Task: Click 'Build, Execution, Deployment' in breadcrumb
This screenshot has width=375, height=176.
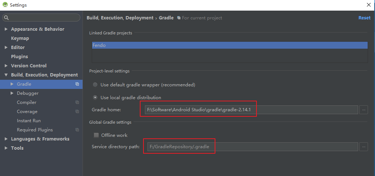Action: [x=120, y=18]
